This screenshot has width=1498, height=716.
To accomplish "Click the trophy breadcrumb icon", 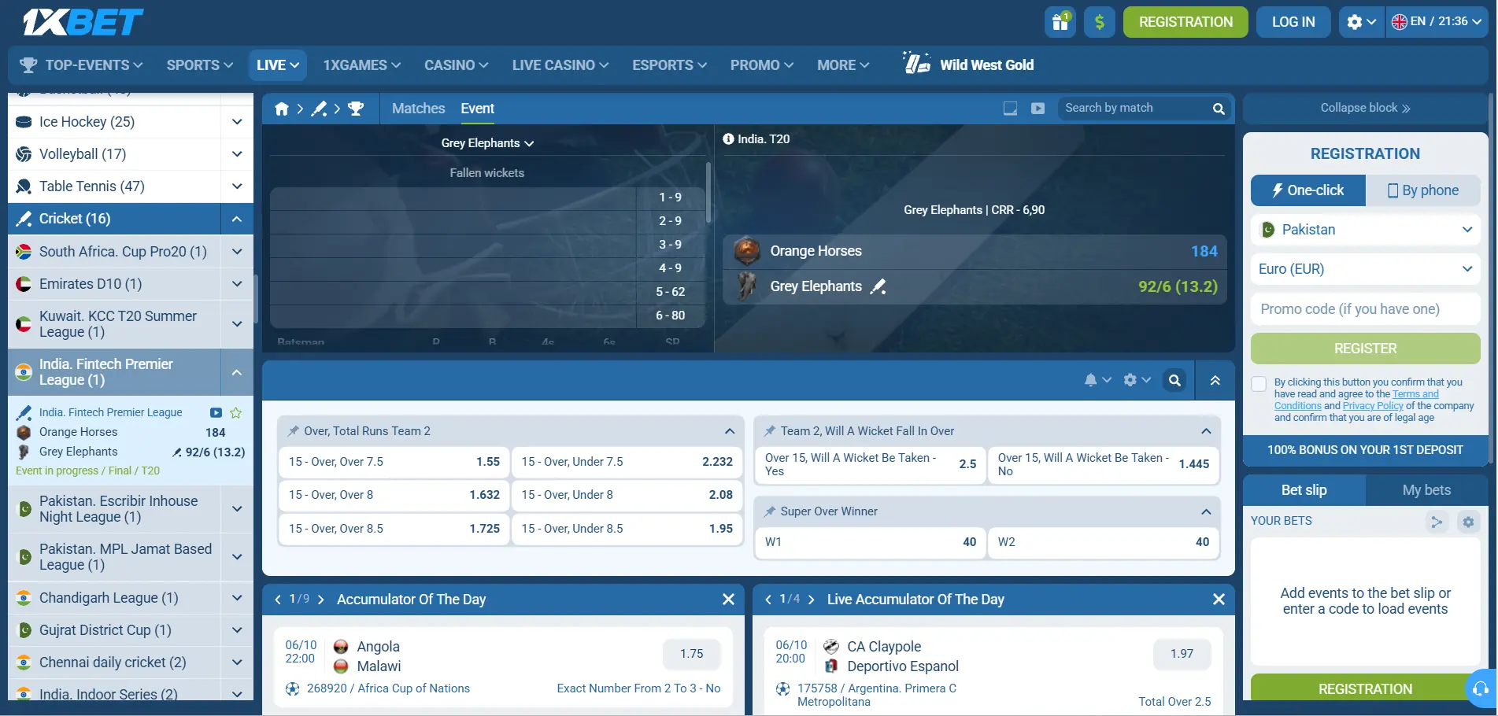I will pyautogui.click(x=356, y=109).
